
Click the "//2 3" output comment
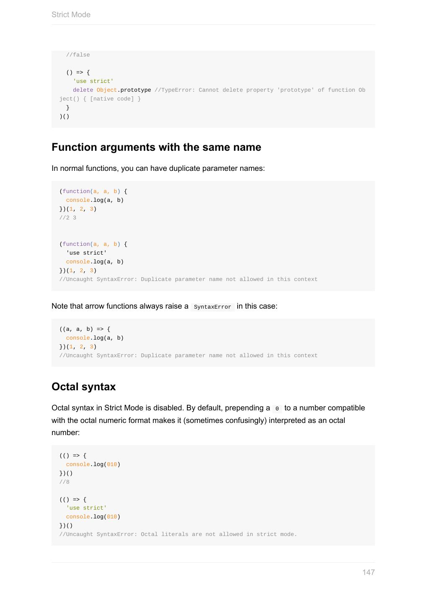(x=68, y=218)
